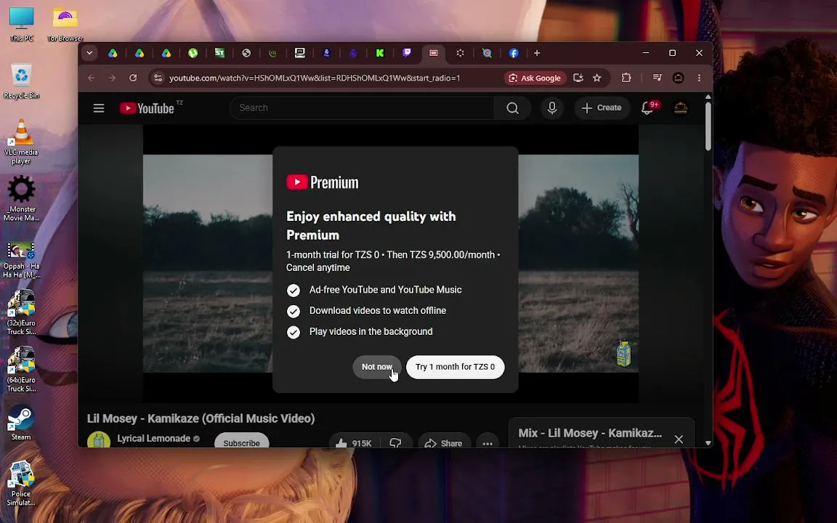This screenshot has width=837, height=523.
Task: Select the Oppah - Ha Ha Ha video file
Action: tap(21, 261)
